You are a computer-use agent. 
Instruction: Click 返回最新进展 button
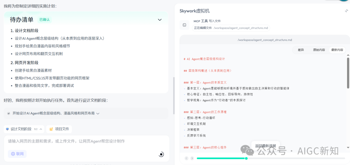click(265, 146)
